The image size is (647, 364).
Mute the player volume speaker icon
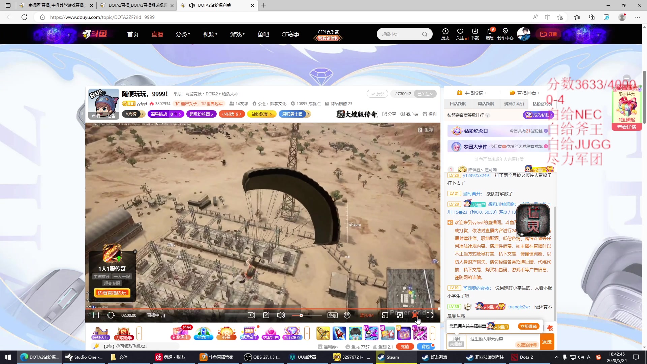click(x=281, y=315)
